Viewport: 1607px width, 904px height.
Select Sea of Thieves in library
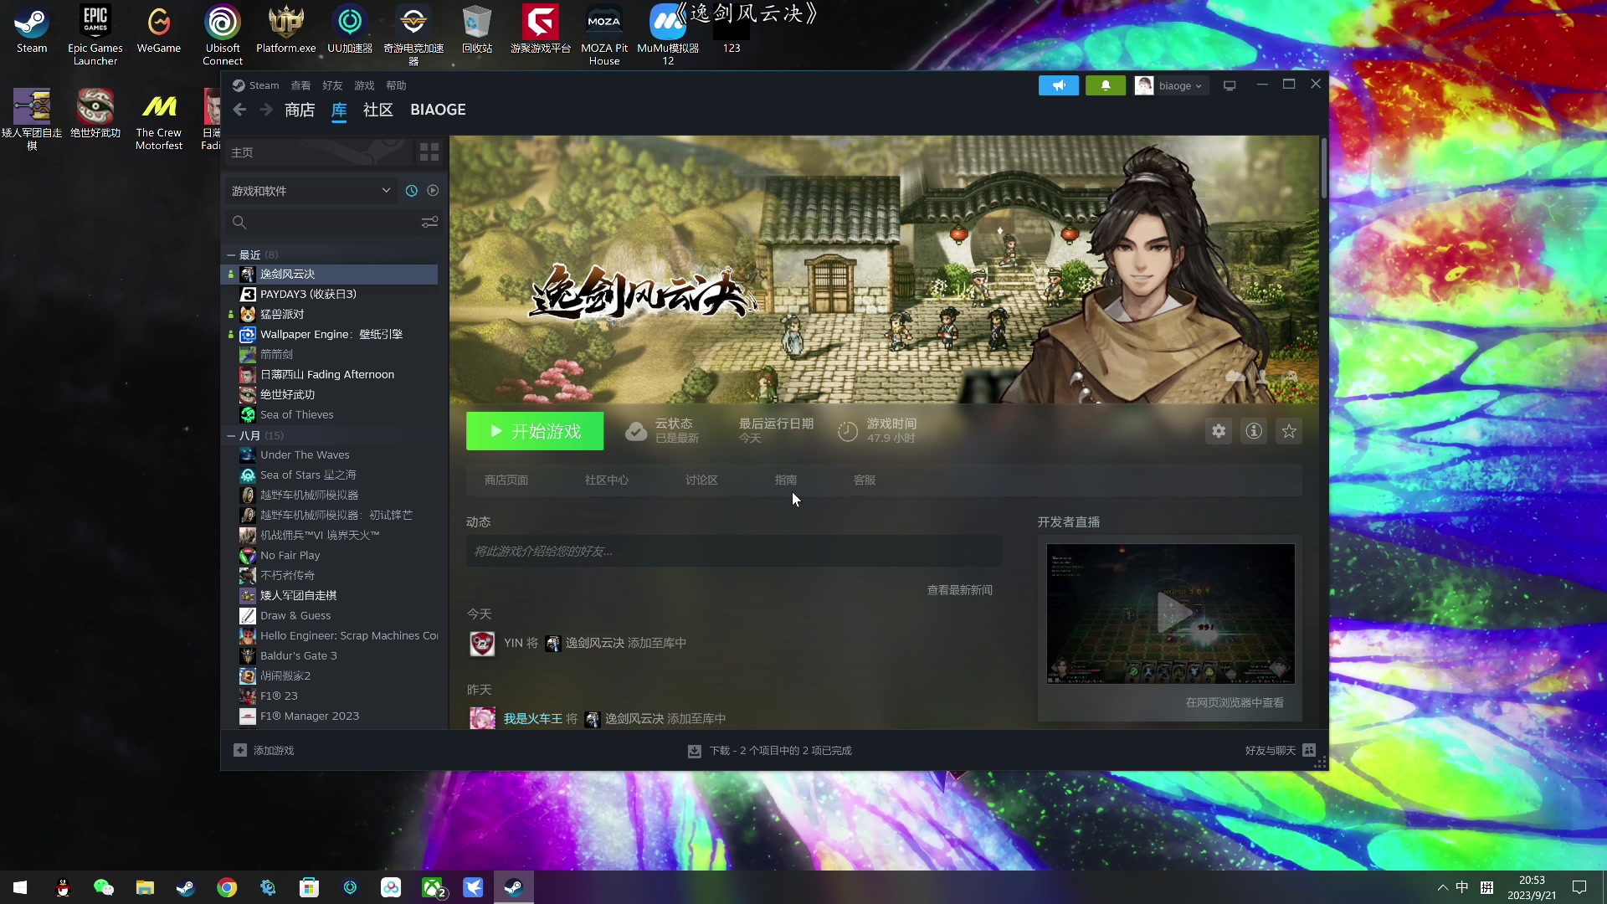(x=330, y=414)
